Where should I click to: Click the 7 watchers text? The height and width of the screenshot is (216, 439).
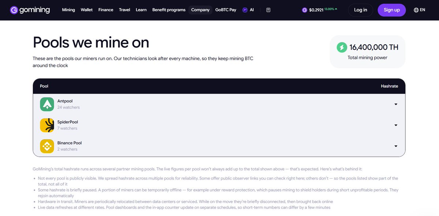point(67,128)
